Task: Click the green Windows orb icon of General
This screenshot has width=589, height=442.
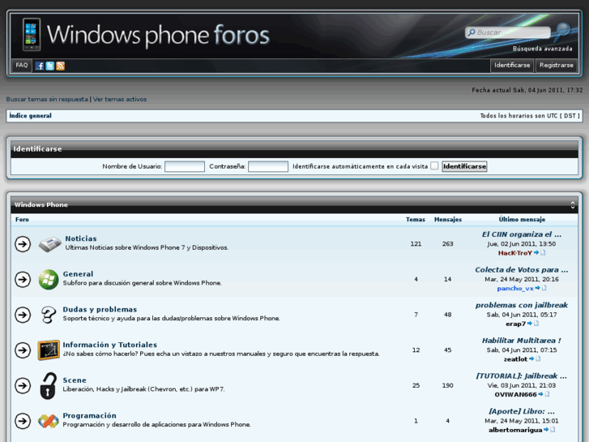Action: 49,280
